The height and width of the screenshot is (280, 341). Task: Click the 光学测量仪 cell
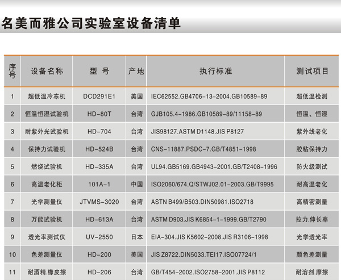coord(47,202)
